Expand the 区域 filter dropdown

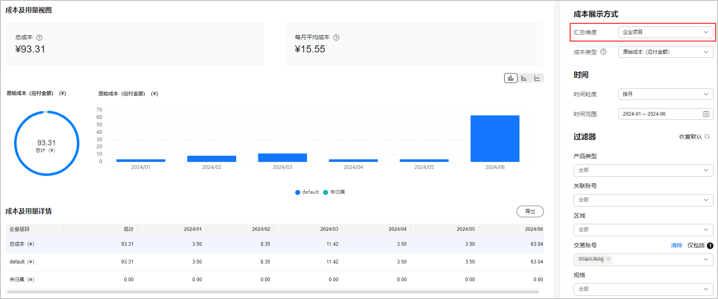[x=643, y=230]
